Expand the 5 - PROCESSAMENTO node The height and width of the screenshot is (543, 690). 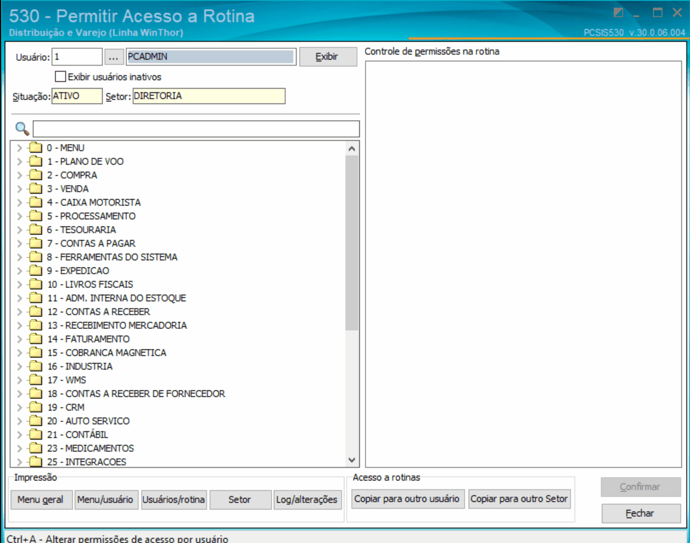(x=20, y=216)
